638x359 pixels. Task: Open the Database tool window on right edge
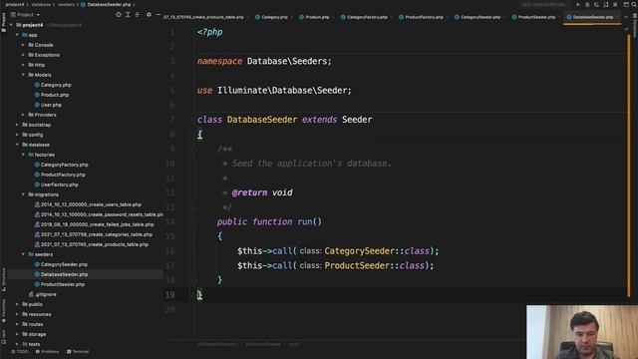(x=635, y=25)
